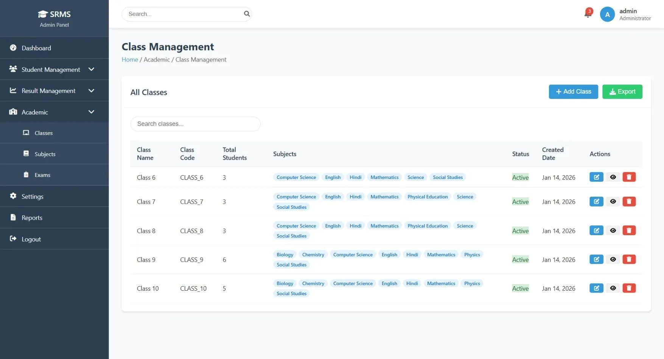Click the Logout icon in the sidebar
Image resolution: width=664 pixels, height=359 pixels.
12,239
